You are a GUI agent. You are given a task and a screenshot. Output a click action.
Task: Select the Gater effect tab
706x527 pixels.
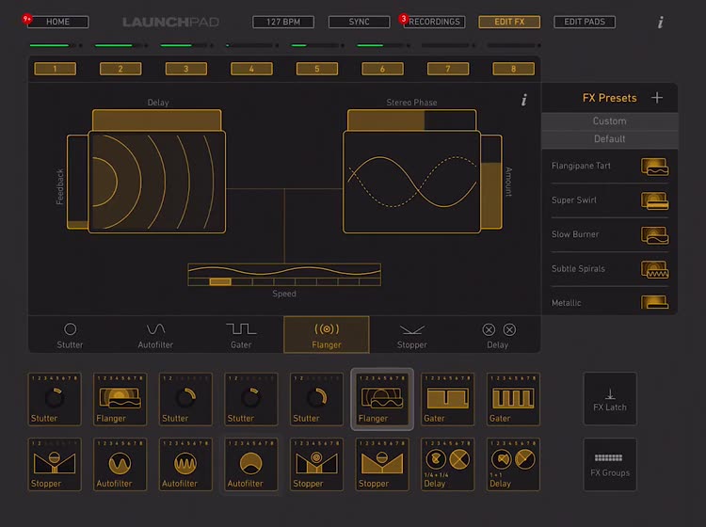tap(241, 335)
